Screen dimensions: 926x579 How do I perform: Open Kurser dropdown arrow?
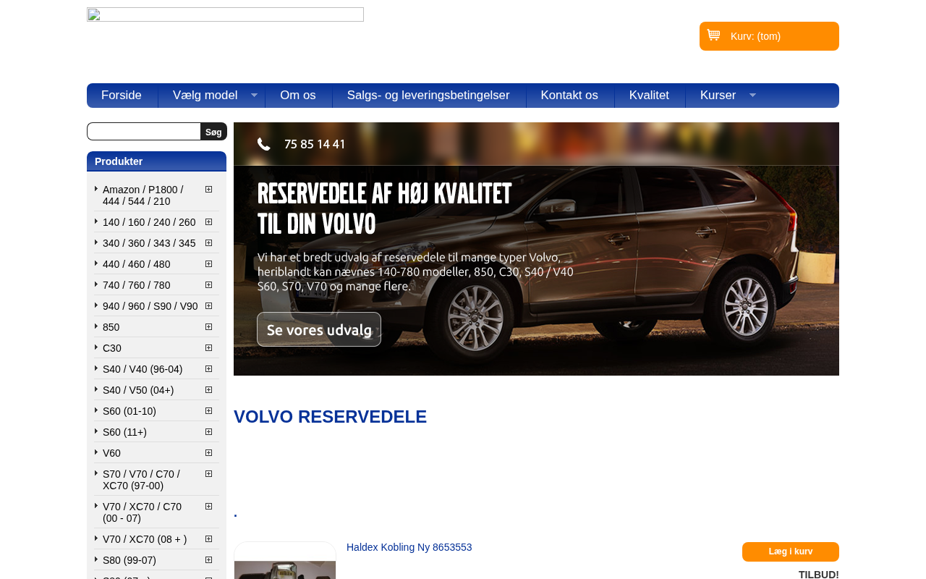[752, 96]
